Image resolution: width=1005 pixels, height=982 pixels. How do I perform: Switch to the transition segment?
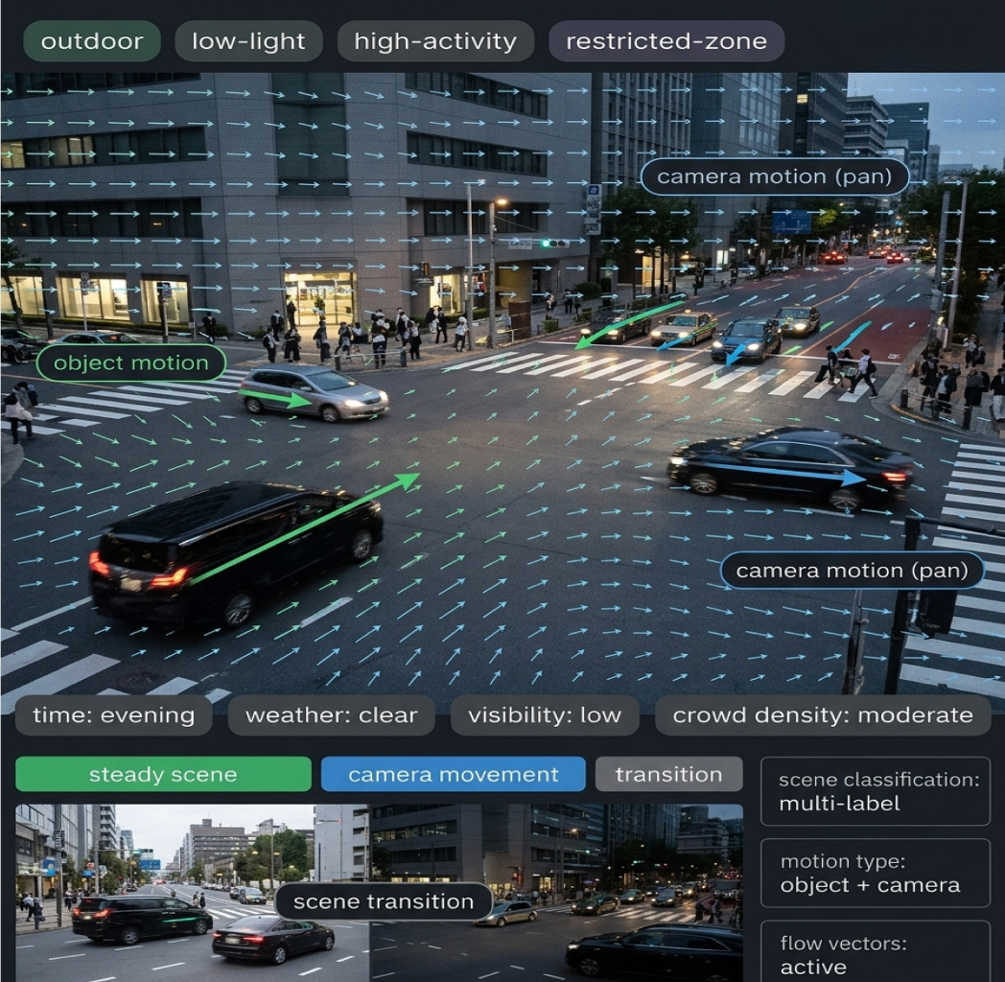click(x=669, y=774)
